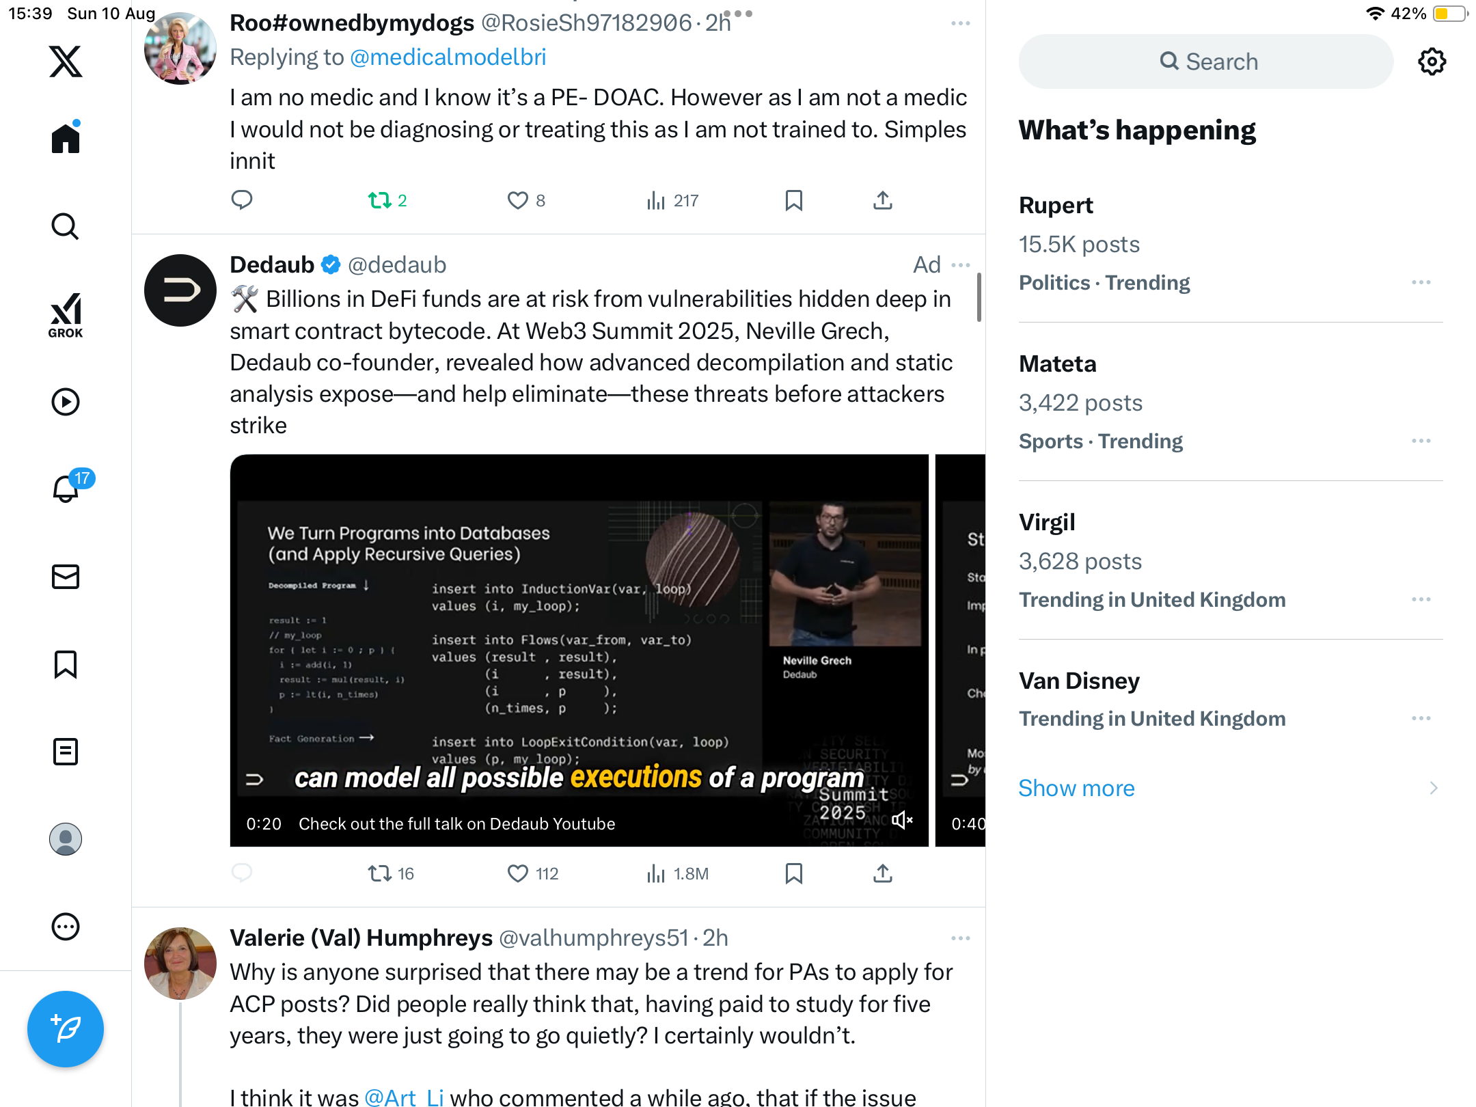The image size is (1476, 1107).
Task: Open the Virgil trending topic
Action: 1047,522
